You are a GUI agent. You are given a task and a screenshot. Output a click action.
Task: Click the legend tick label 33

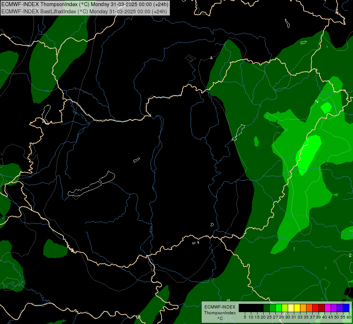pos(300,317)
